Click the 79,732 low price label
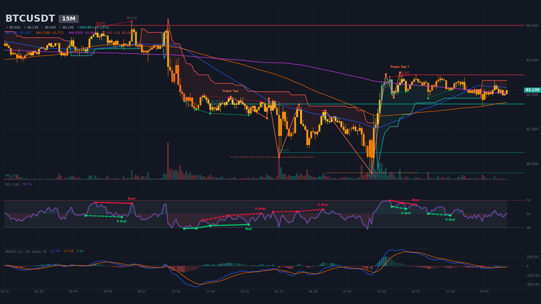Image resolution: width=541 pixels, height=304 pixels. 371,176
